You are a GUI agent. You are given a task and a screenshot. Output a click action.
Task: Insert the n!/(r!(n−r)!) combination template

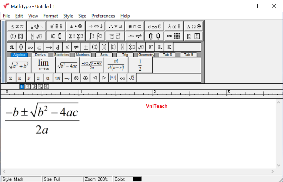pos(116,65)
